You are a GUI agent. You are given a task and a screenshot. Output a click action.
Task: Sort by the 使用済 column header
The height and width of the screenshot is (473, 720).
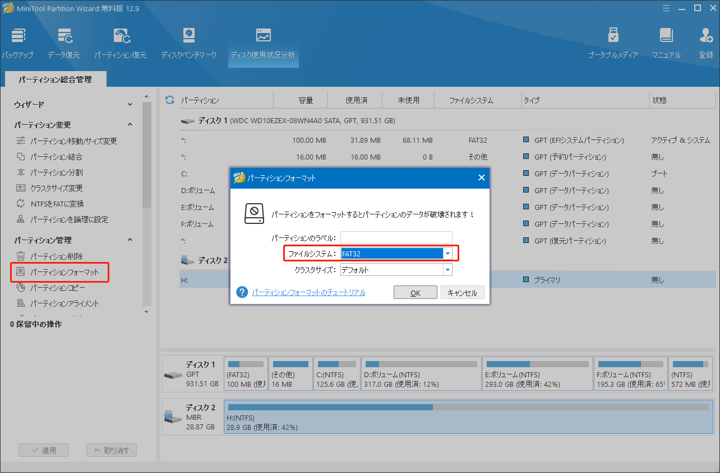(x=356, y=100)
